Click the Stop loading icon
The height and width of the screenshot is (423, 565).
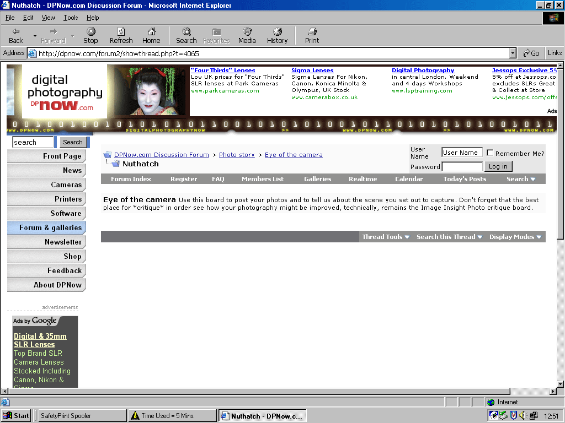[x=90, y=32]
